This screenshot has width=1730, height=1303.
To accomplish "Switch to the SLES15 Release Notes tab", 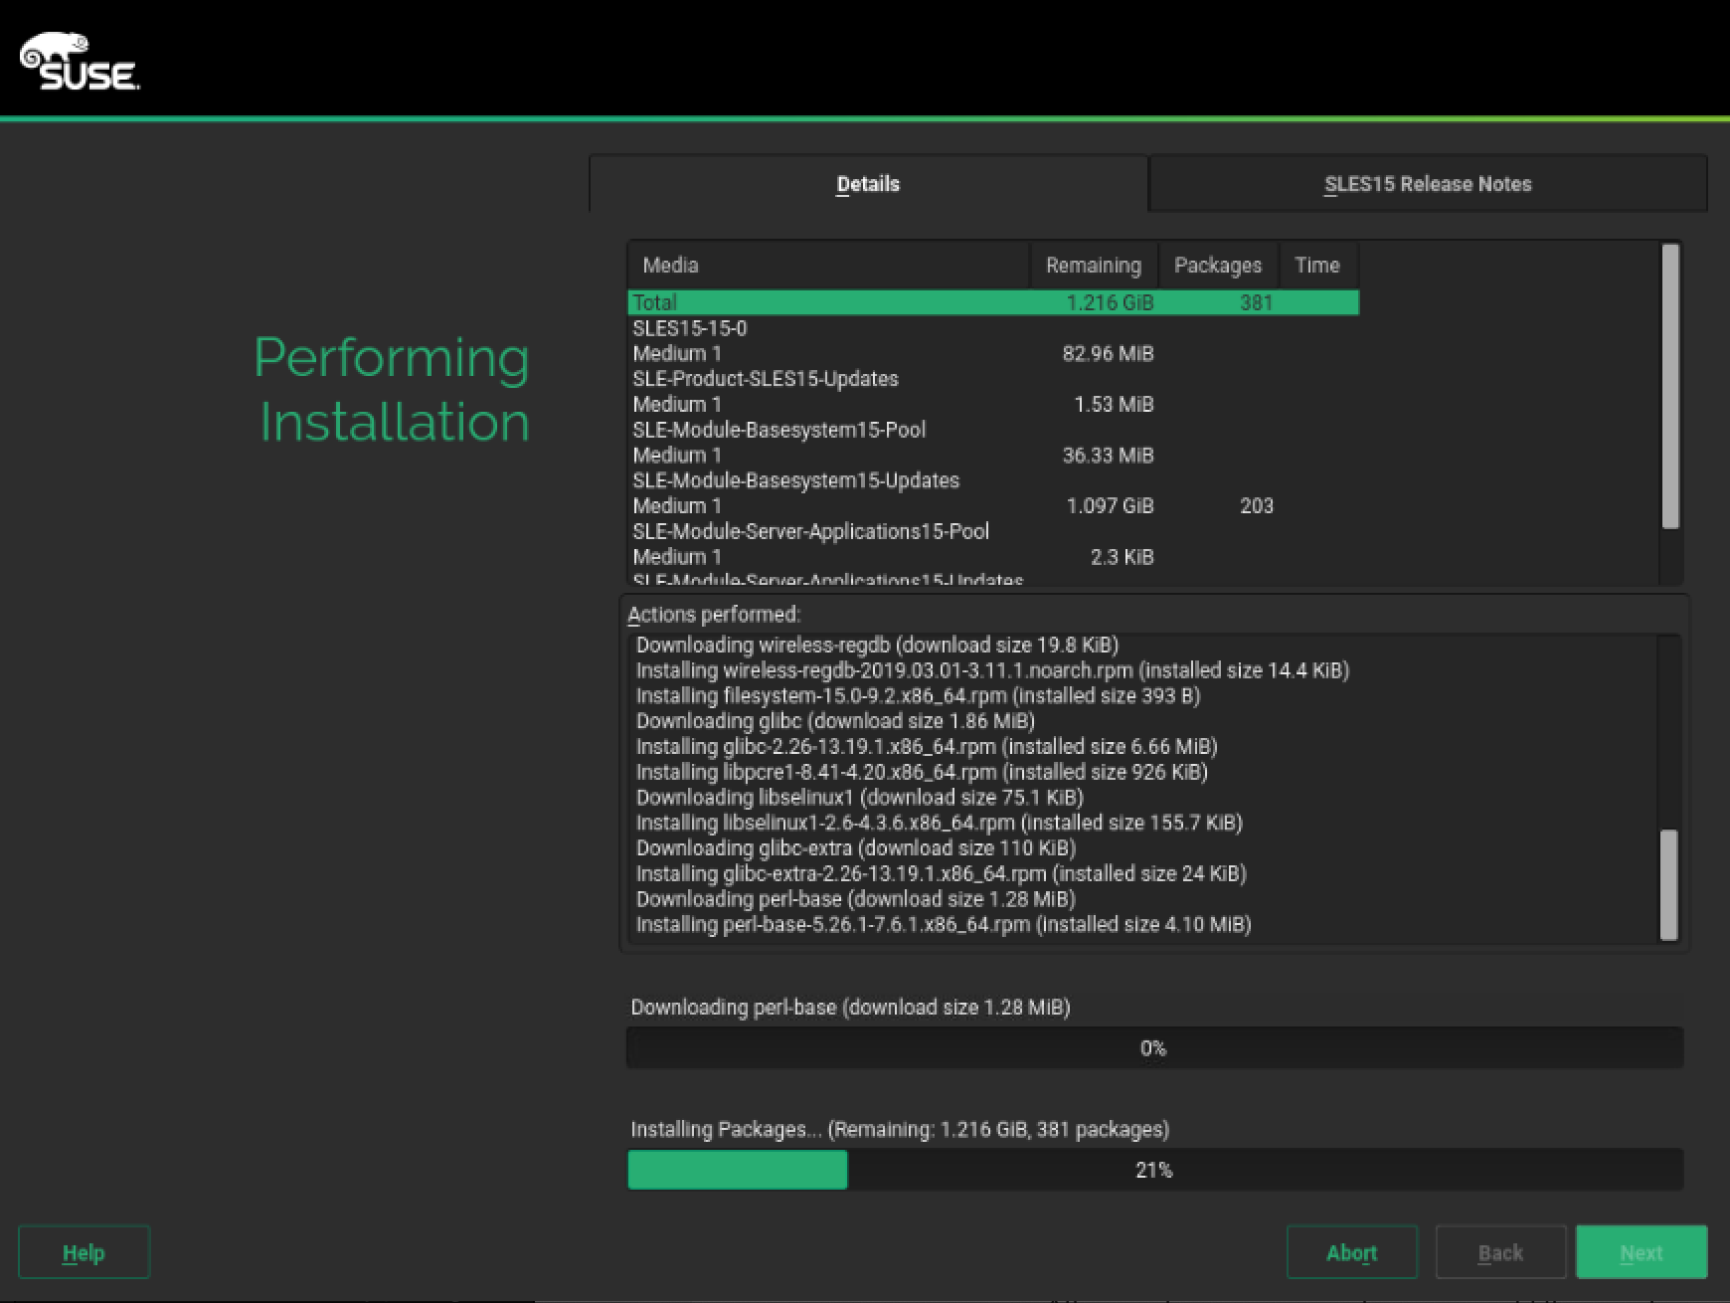I will click(x=1427, y=184).
